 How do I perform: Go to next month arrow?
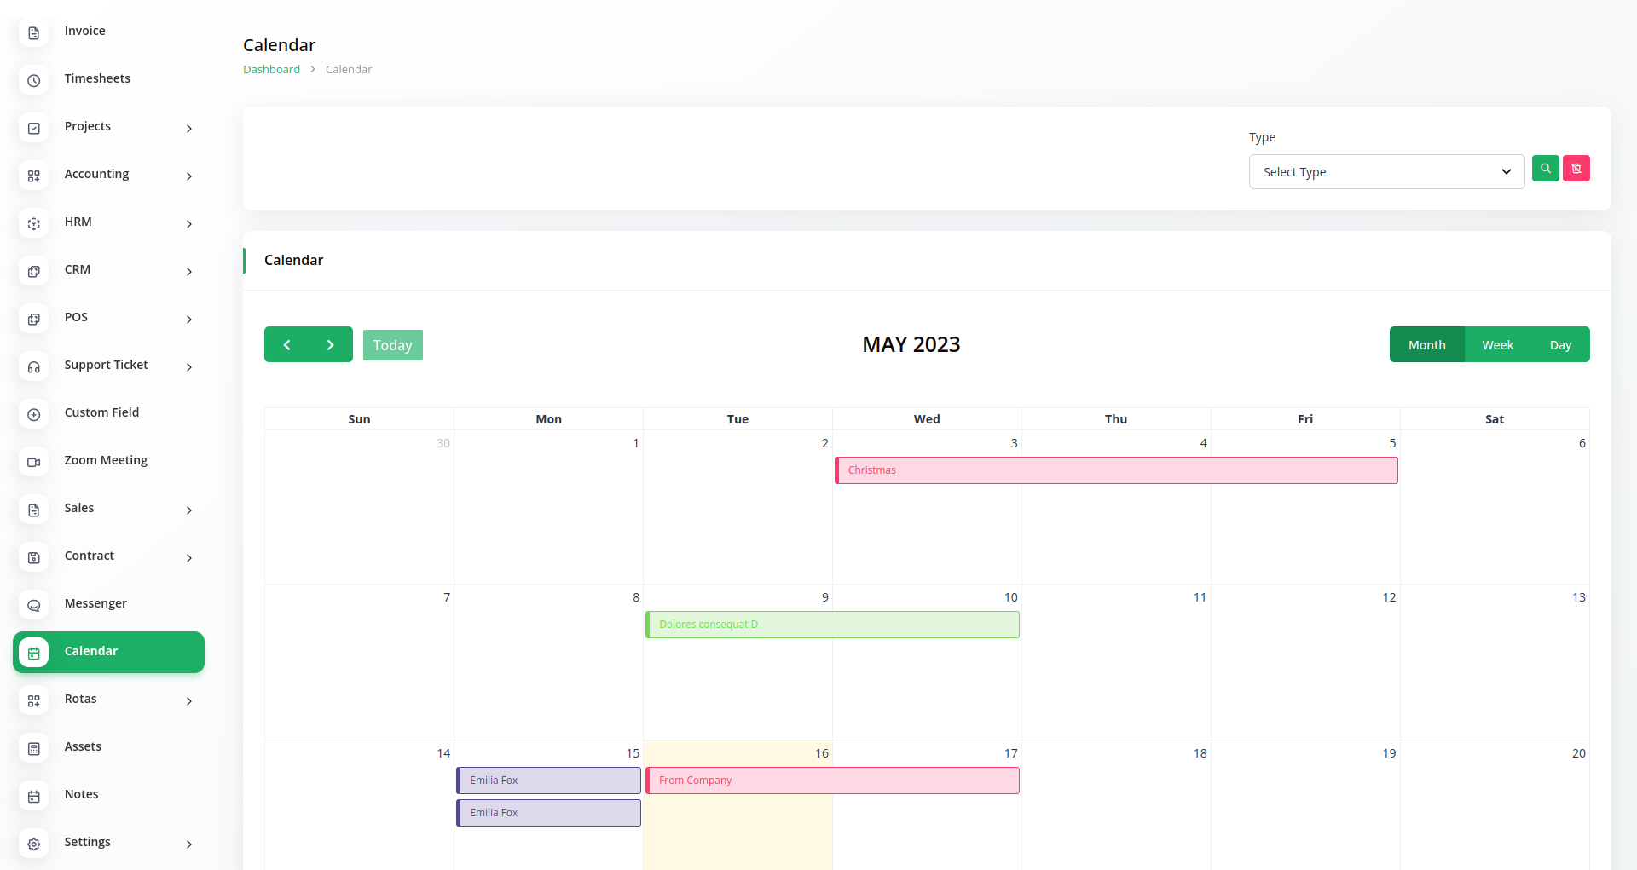click(x=331, y=345)
